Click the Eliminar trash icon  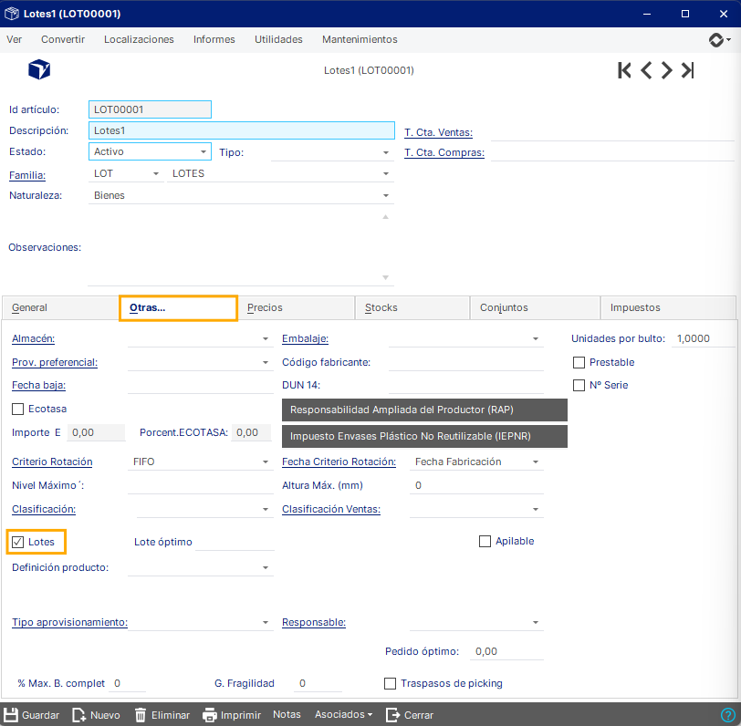(141, 715)
